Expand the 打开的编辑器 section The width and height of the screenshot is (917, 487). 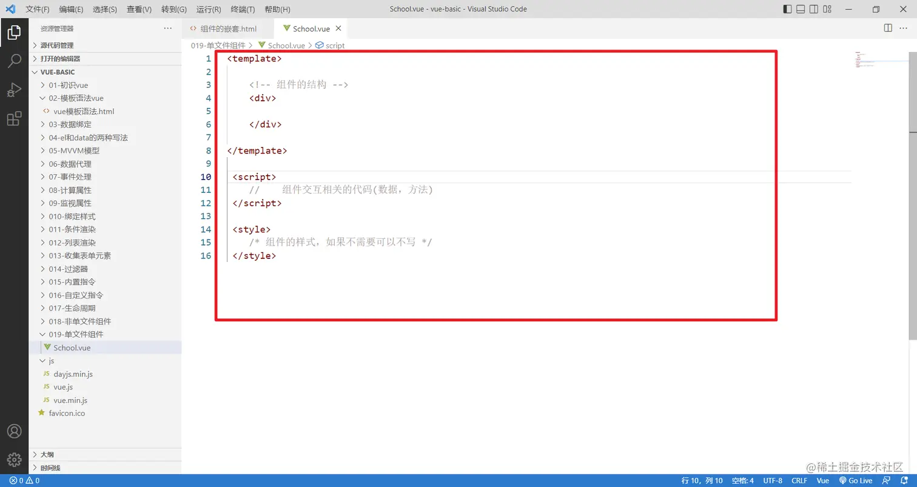(105, 59)
